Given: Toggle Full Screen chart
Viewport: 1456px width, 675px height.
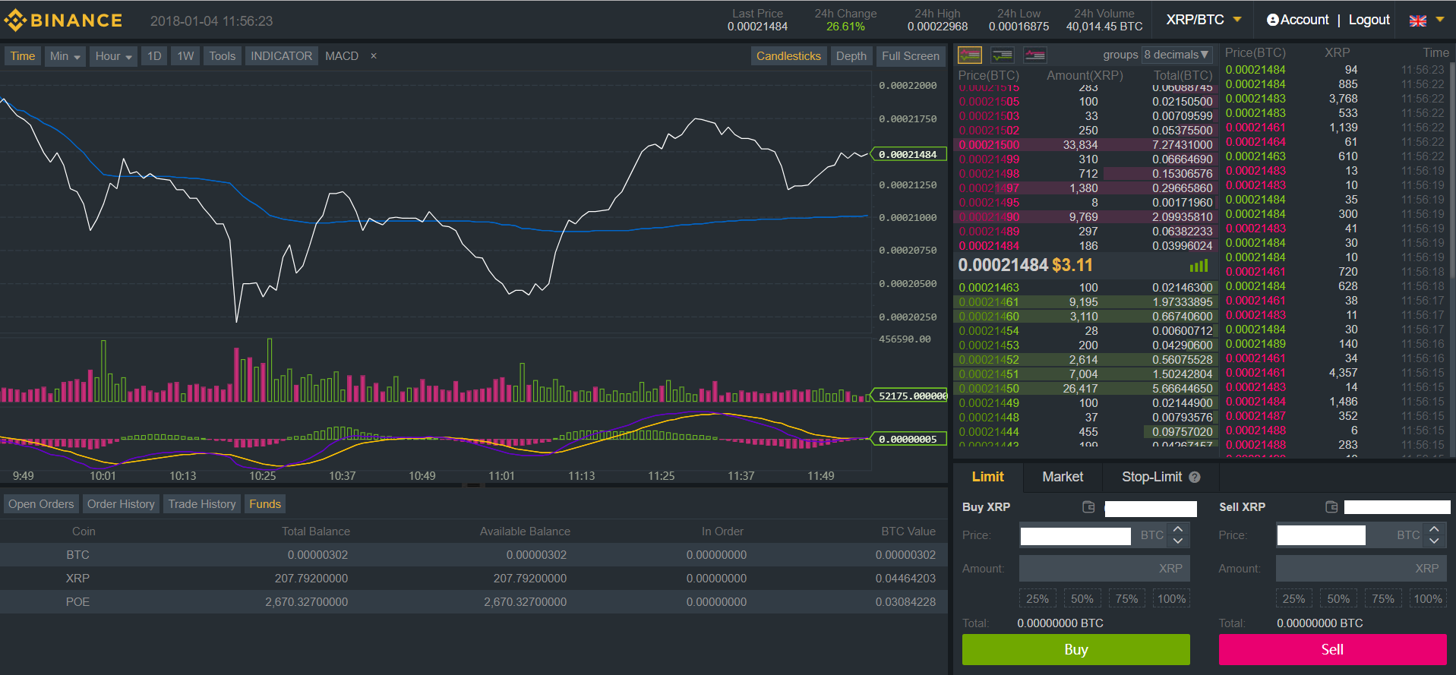Looking at the screenshot, I should click(x=910, y=56).
